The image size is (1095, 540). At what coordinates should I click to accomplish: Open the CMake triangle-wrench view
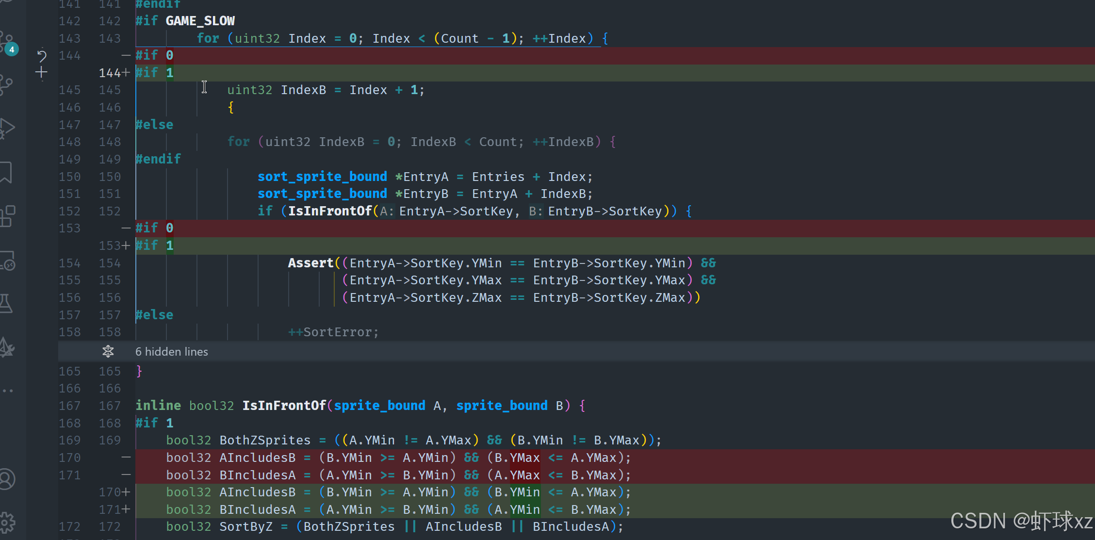[7, 347]
